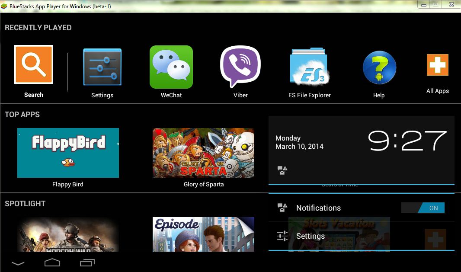Open Notifications in quick settings panel
Image resolution: width=461 pixels, height=272 pixels.
pyautogui.click(x=362, y=208)
